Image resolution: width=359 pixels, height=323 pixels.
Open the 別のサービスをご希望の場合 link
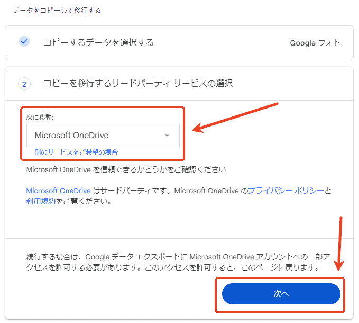coord(76,152)
